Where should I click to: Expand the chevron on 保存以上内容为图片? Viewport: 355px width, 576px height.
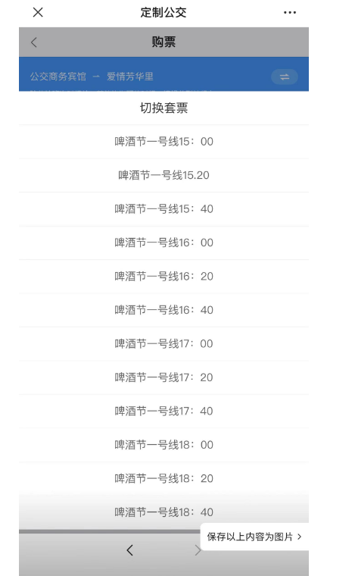click(299, 537)
